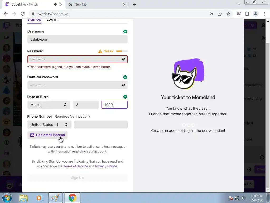Click the page vertical scrollbar
This screenshot has width=270, height=203.
click(x=268, y=115)
